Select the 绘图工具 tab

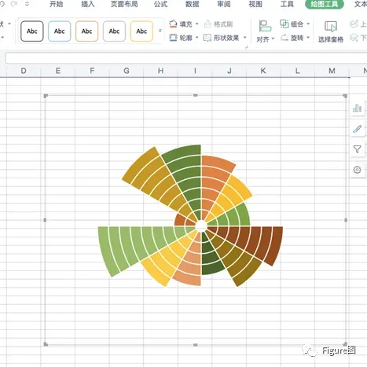[325, 4]
